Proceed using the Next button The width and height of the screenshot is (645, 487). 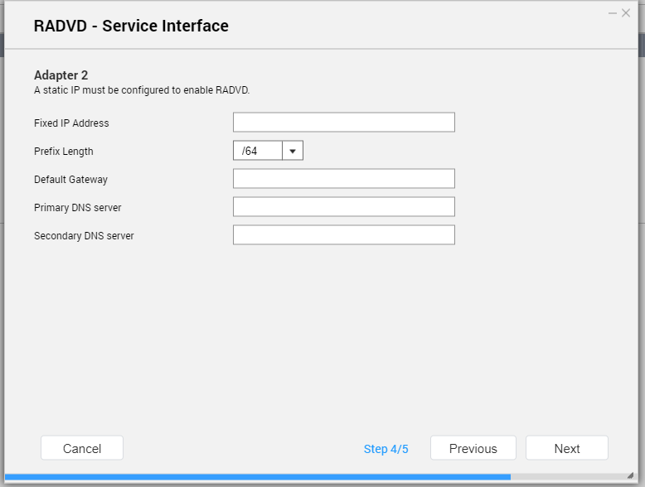567,448
